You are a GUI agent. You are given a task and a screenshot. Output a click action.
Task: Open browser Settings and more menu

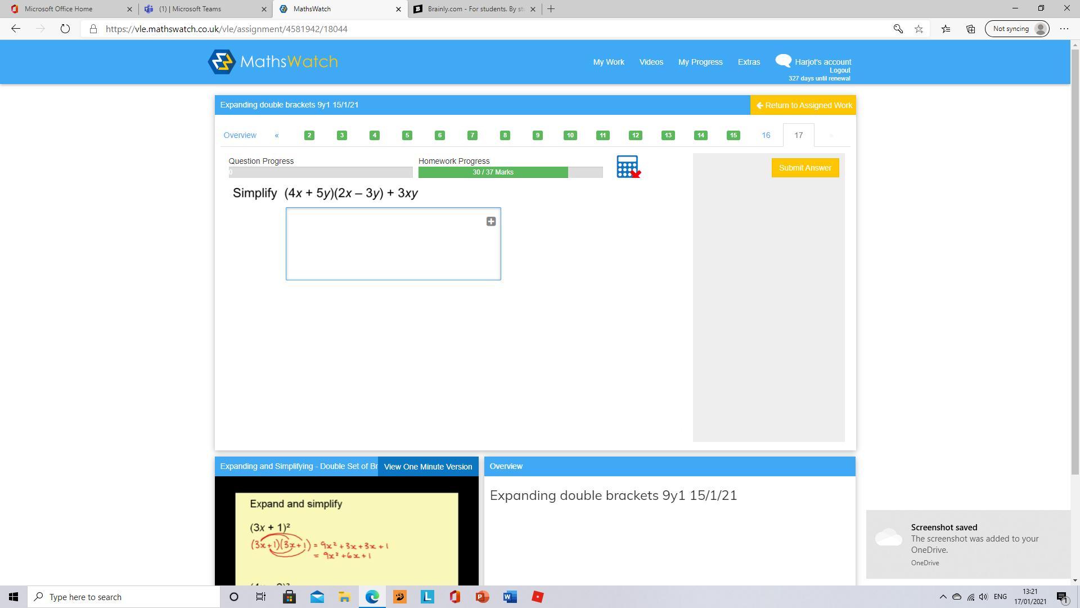pos(1064,29)
